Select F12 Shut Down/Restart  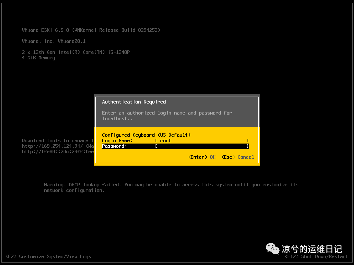[316, 256]
